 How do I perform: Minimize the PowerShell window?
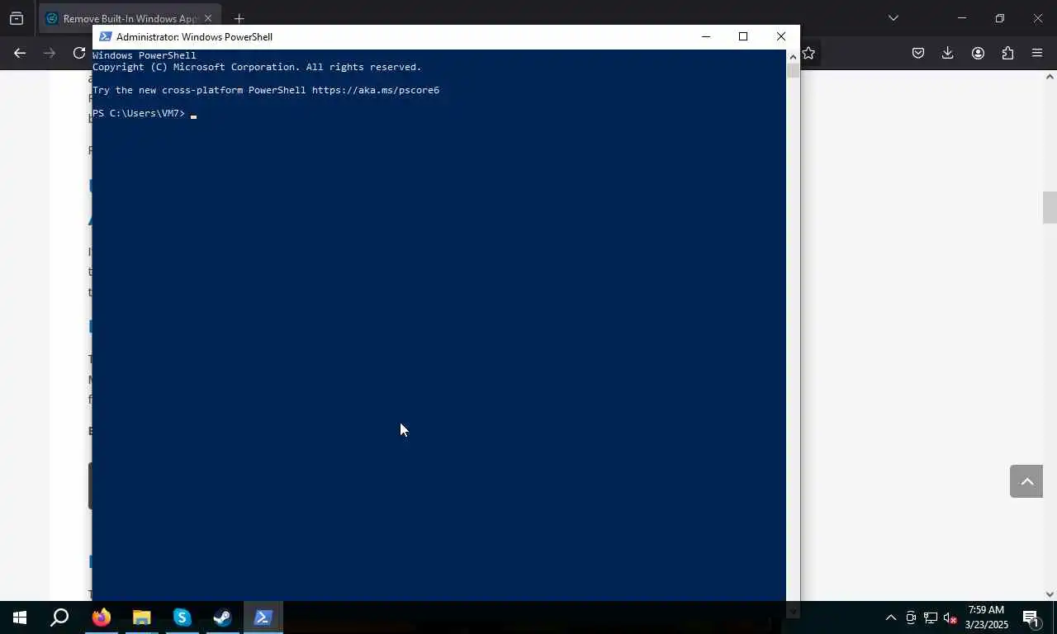tap(705, 36)
